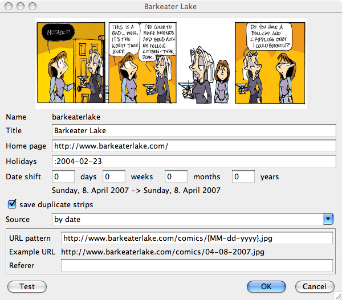Toggle the save duplicate strips checkbox
342x300 pixels.
(x=12, y=204)
